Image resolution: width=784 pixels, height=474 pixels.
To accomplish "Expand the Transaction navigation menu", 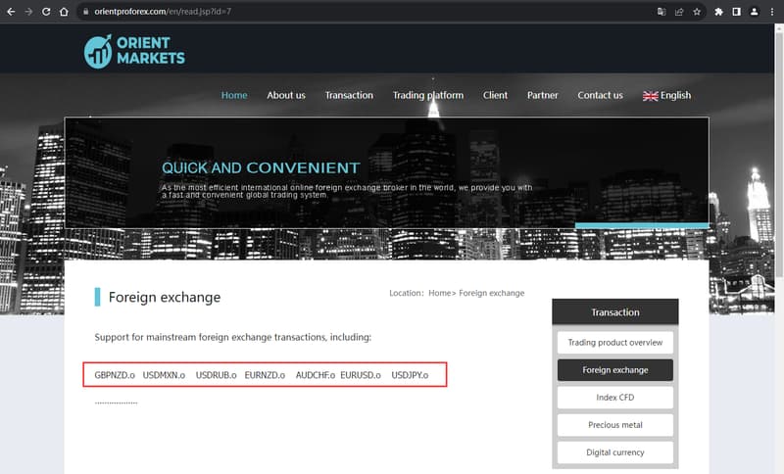I will point(349,95).
